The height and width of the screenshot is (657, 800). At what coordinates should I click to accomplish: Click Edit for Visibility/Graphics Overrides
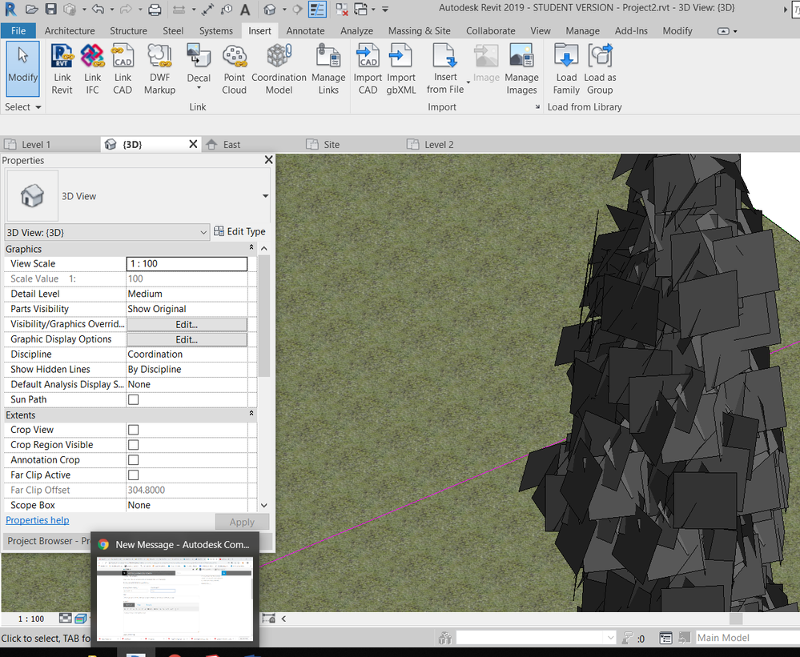coord(187,324)
